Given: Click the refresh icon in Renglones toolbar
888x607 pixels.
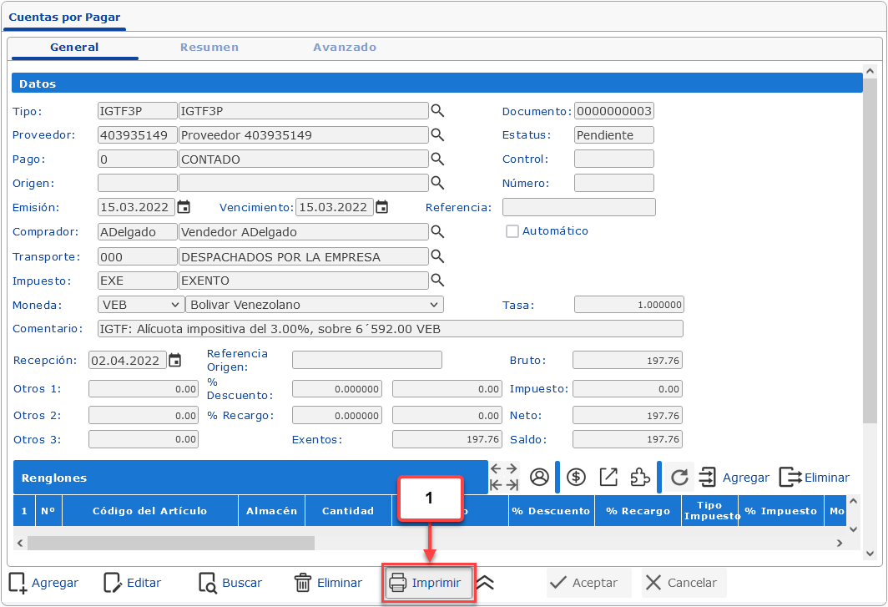Looking at the screenshot, I should pyautogui.click(x=679, y=478).
